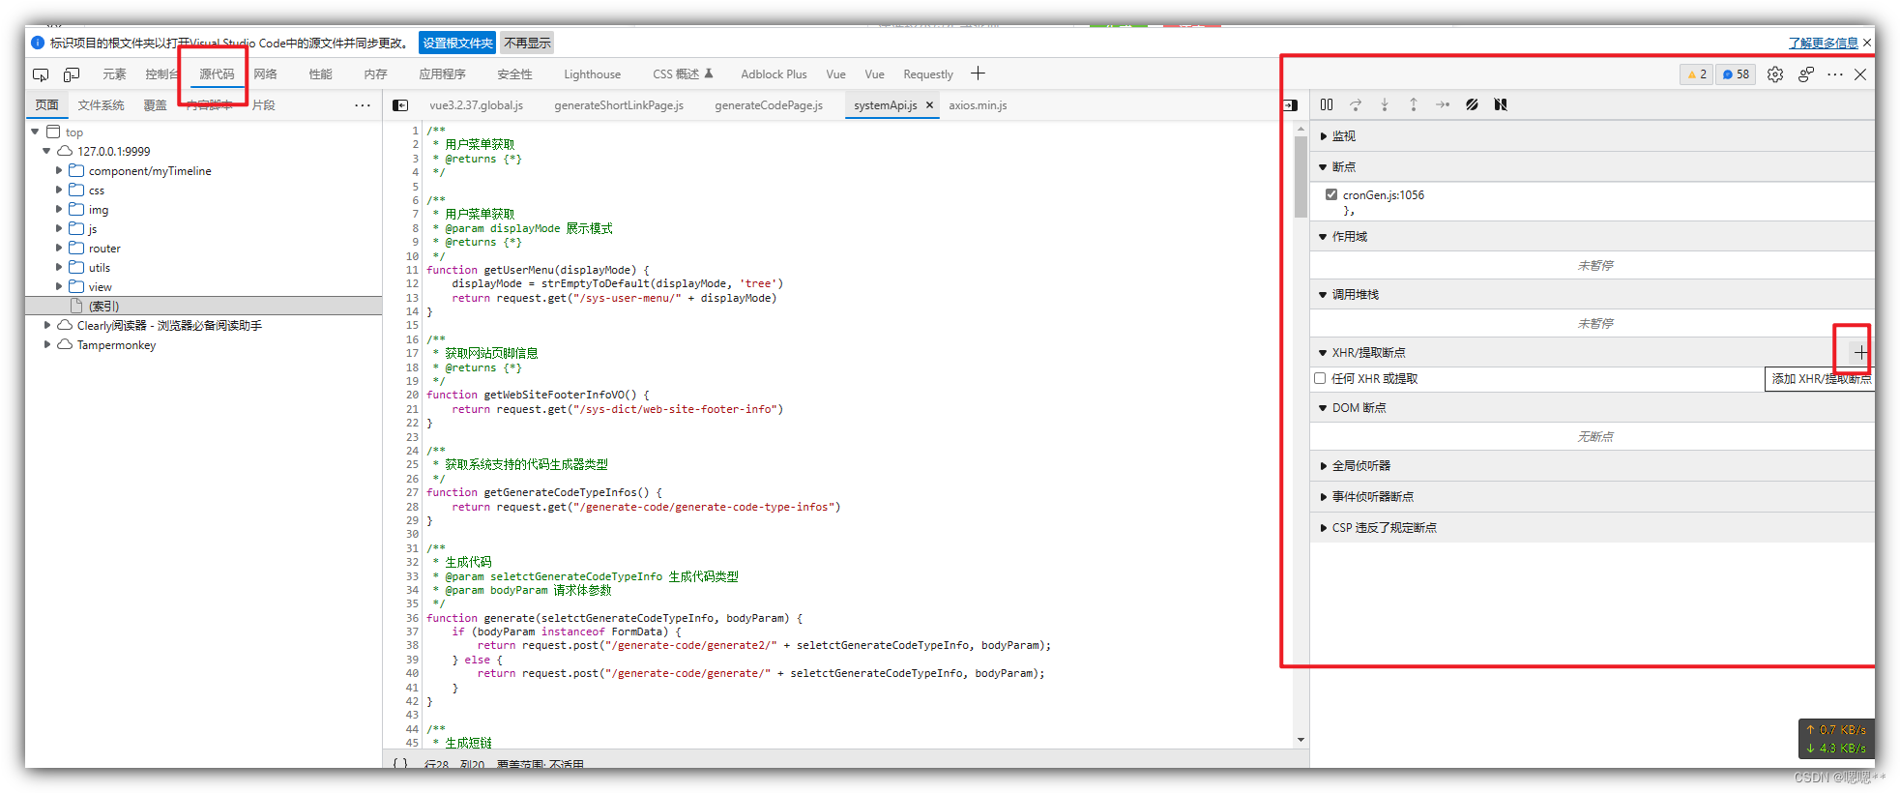Open the Lighthouse tab

click(x=592, y=74)
